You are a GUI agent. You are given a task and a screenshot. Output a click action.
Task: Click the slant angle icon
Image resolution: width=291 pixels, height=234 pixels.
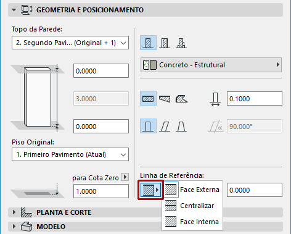pos(216,127)
